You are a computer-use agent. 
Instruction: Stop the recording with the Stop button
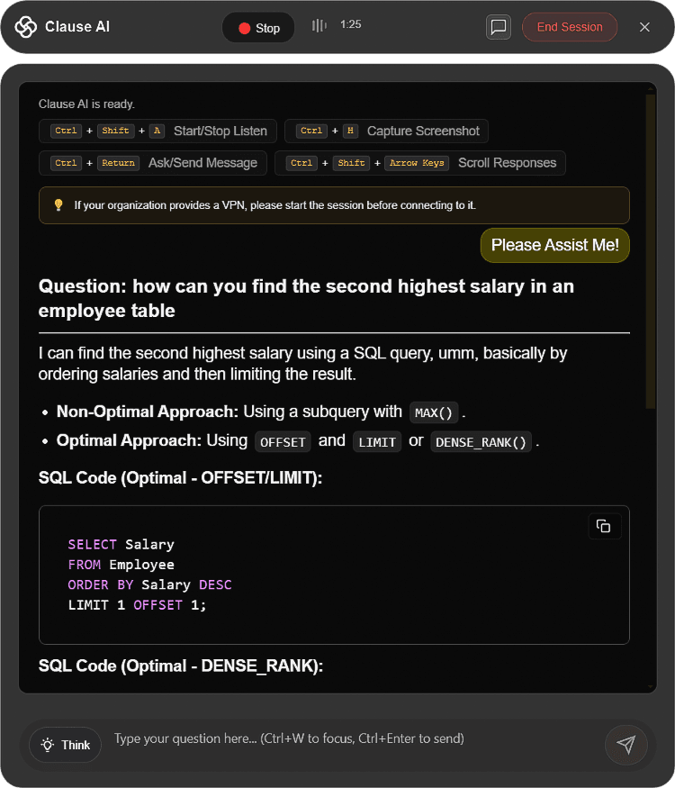coord(258,28)
